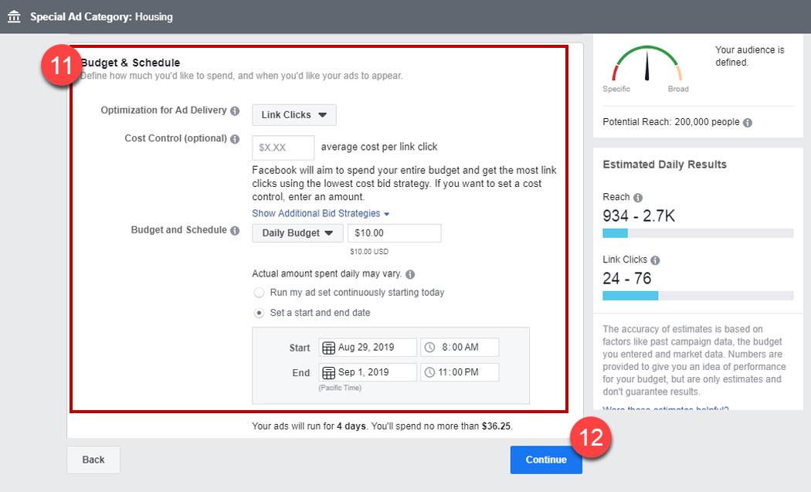Click the Cost Control amount field
Screen dimensions: 811x492
283,147
